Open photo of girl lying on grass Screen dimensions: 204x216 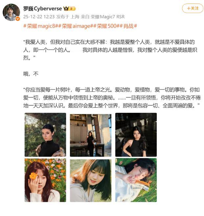[x=136, y=180]
